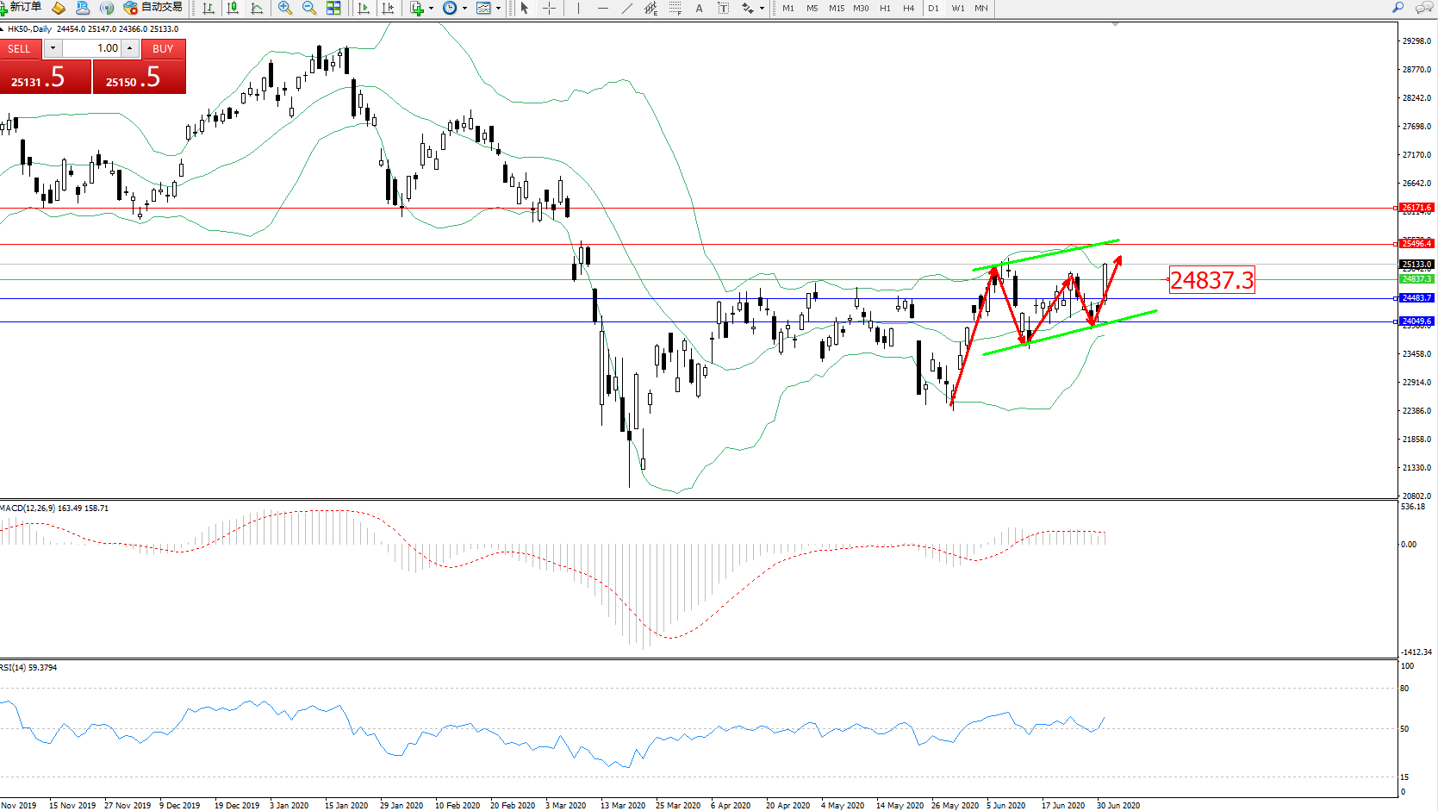Draw a vertical line with toolbar tool
The height and width of the screenshot is (811, 1438).
tap(578, 8)
